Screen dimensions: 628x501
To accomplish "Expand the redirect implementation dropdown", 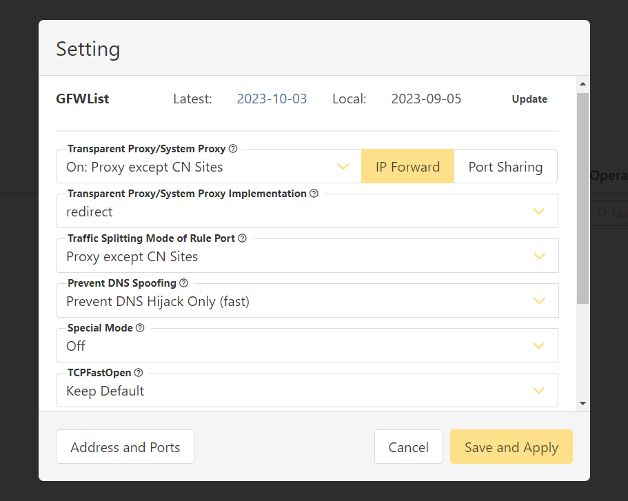I will point(307,212).
